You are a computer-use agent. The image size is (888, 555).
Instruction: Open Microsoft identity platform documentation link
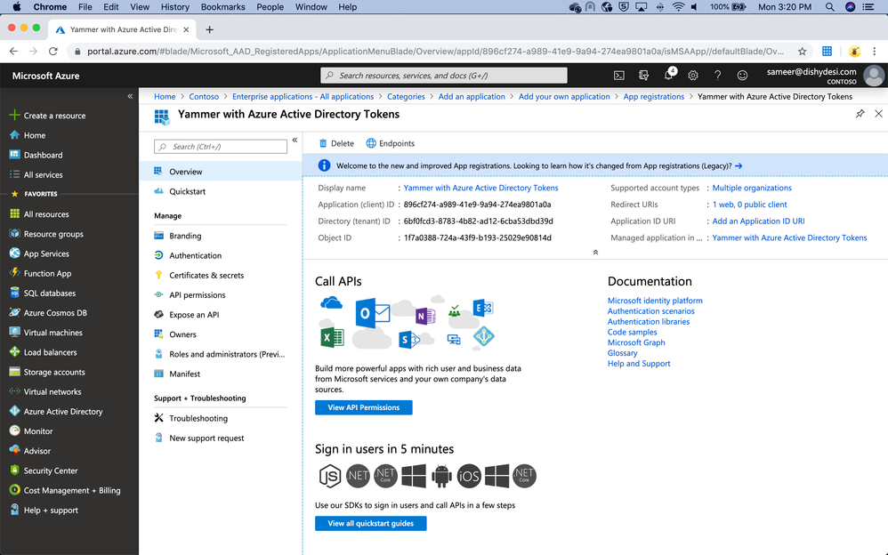tap(655, 301)
